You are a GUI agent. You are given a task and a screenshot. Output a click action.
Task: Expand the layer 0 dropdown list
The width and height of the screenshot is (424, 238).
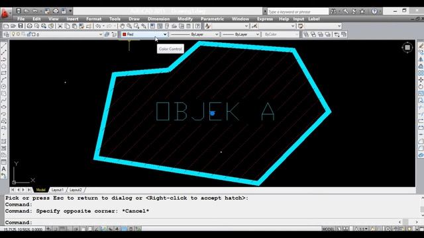coord(101,34)
